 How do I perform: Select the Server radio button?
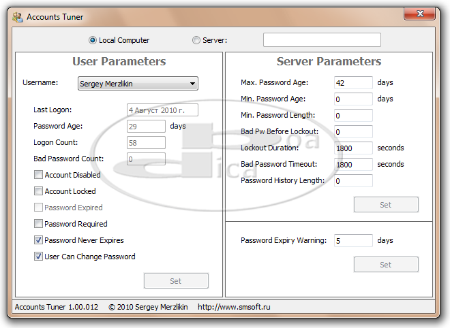[x=197, y=40]
